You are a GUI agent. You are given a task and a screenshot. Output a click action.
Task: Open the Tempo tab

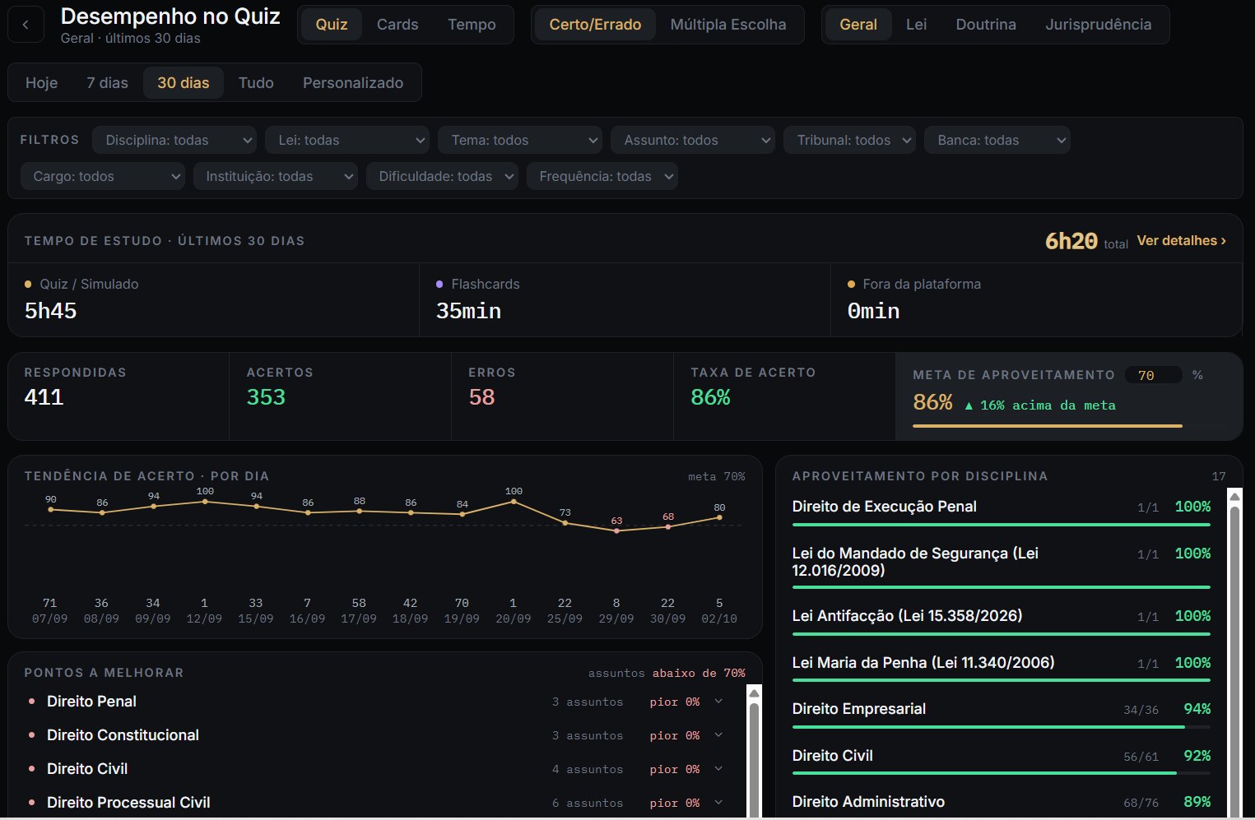[472, 25]
